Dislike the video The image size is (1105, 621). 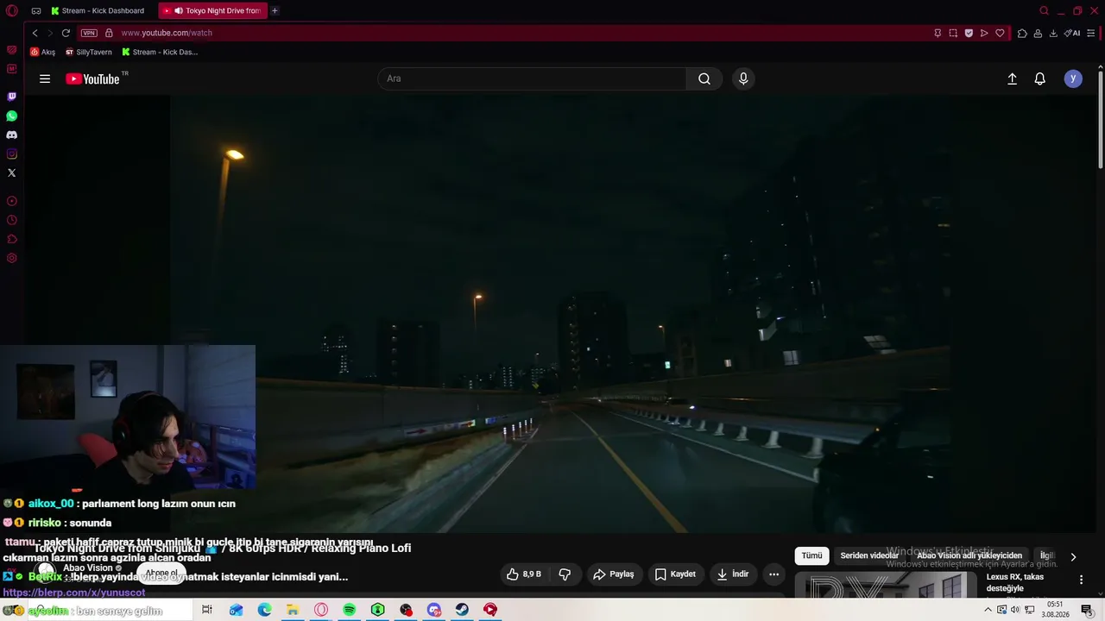[565, 574]
